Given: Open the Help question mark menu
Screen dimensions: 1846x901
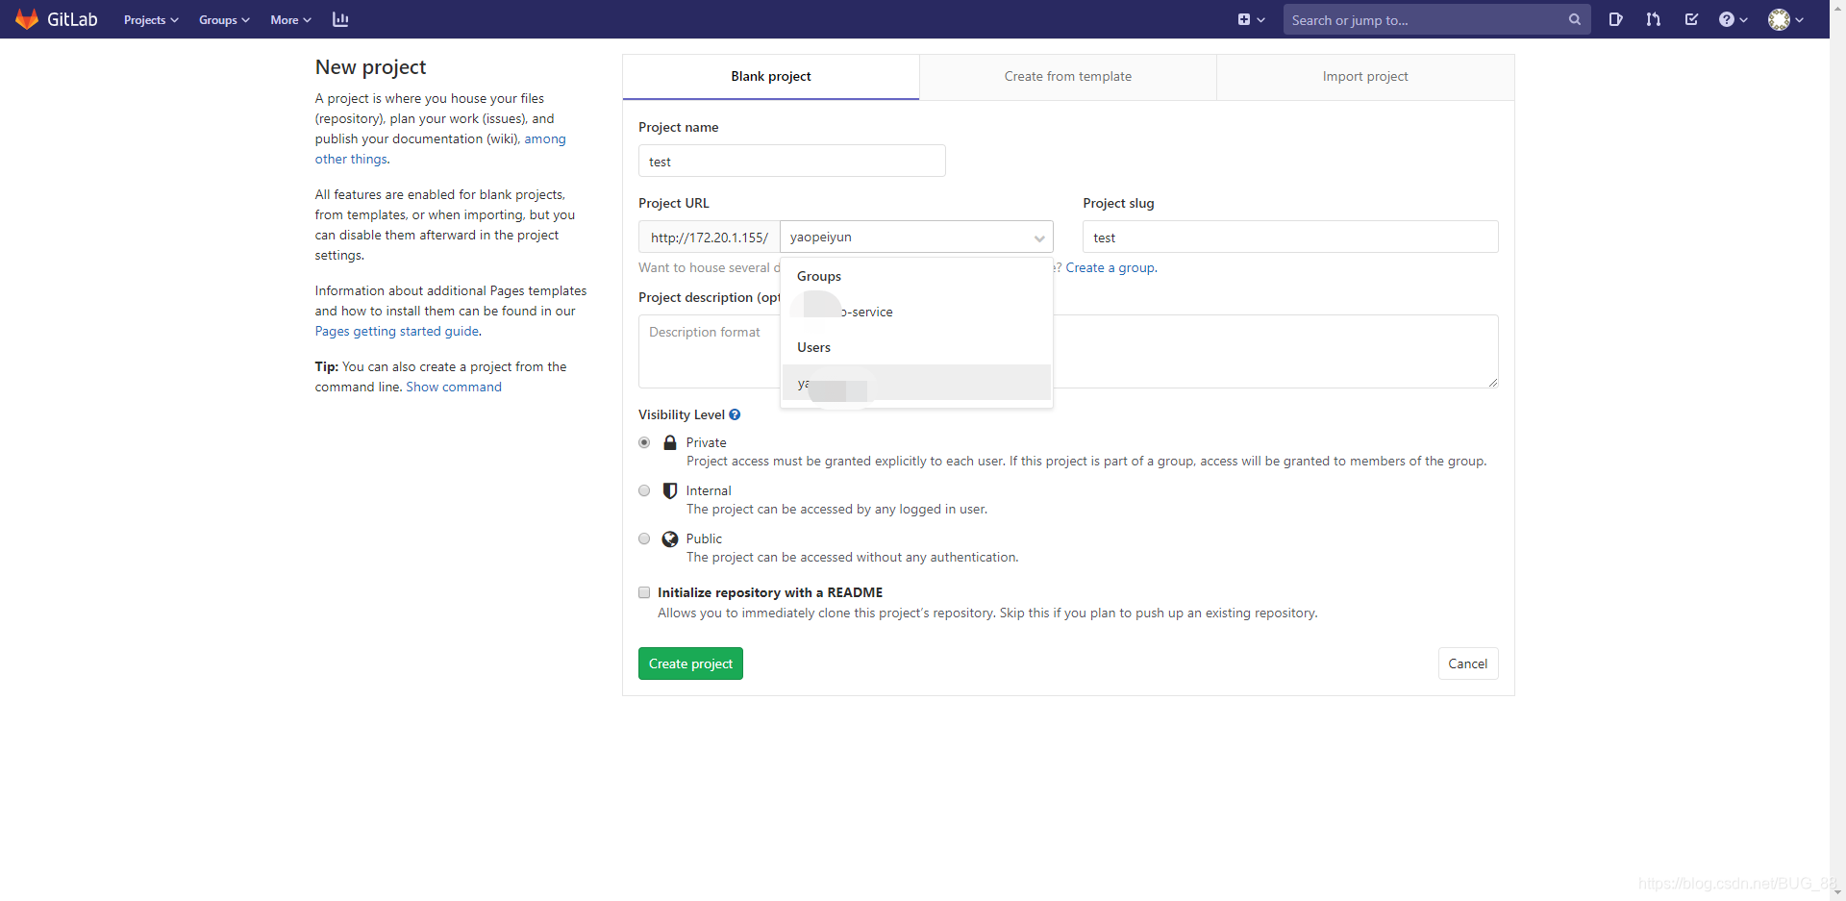Looking at the screenshot, I should click(1733, 19).
